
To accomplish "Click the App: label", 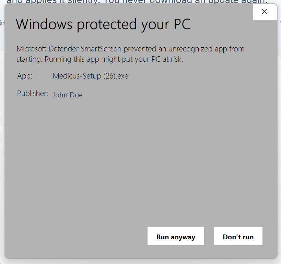I will (x=25, y=76).
